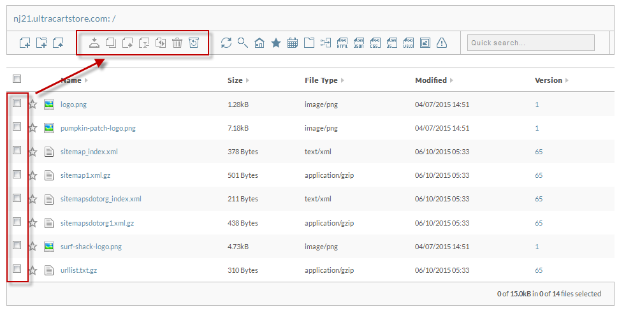Open the sitemap1.xml.gz file link

click(x=85, y=176)
